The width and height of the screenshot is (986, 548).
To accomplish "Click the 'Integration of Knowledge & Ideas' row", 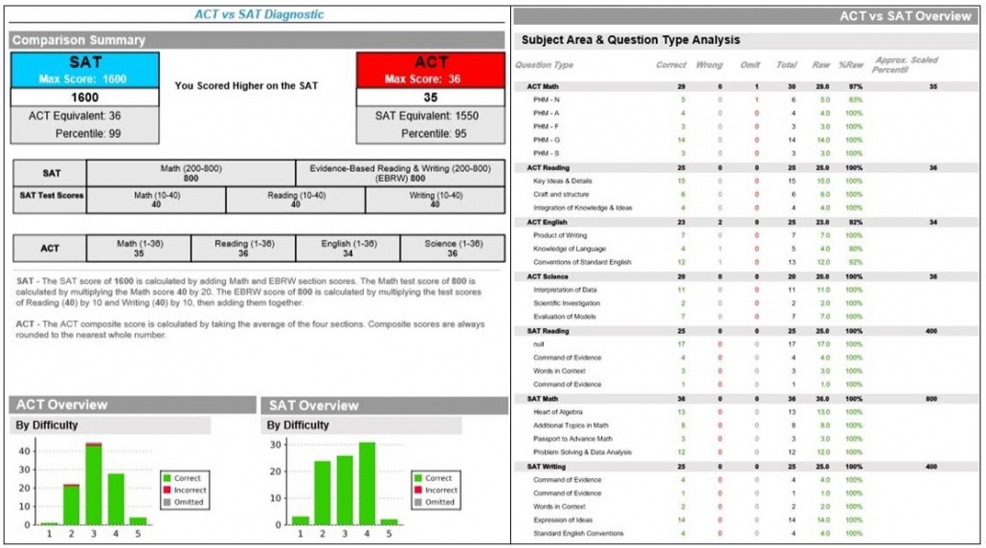I will [746, 208].
